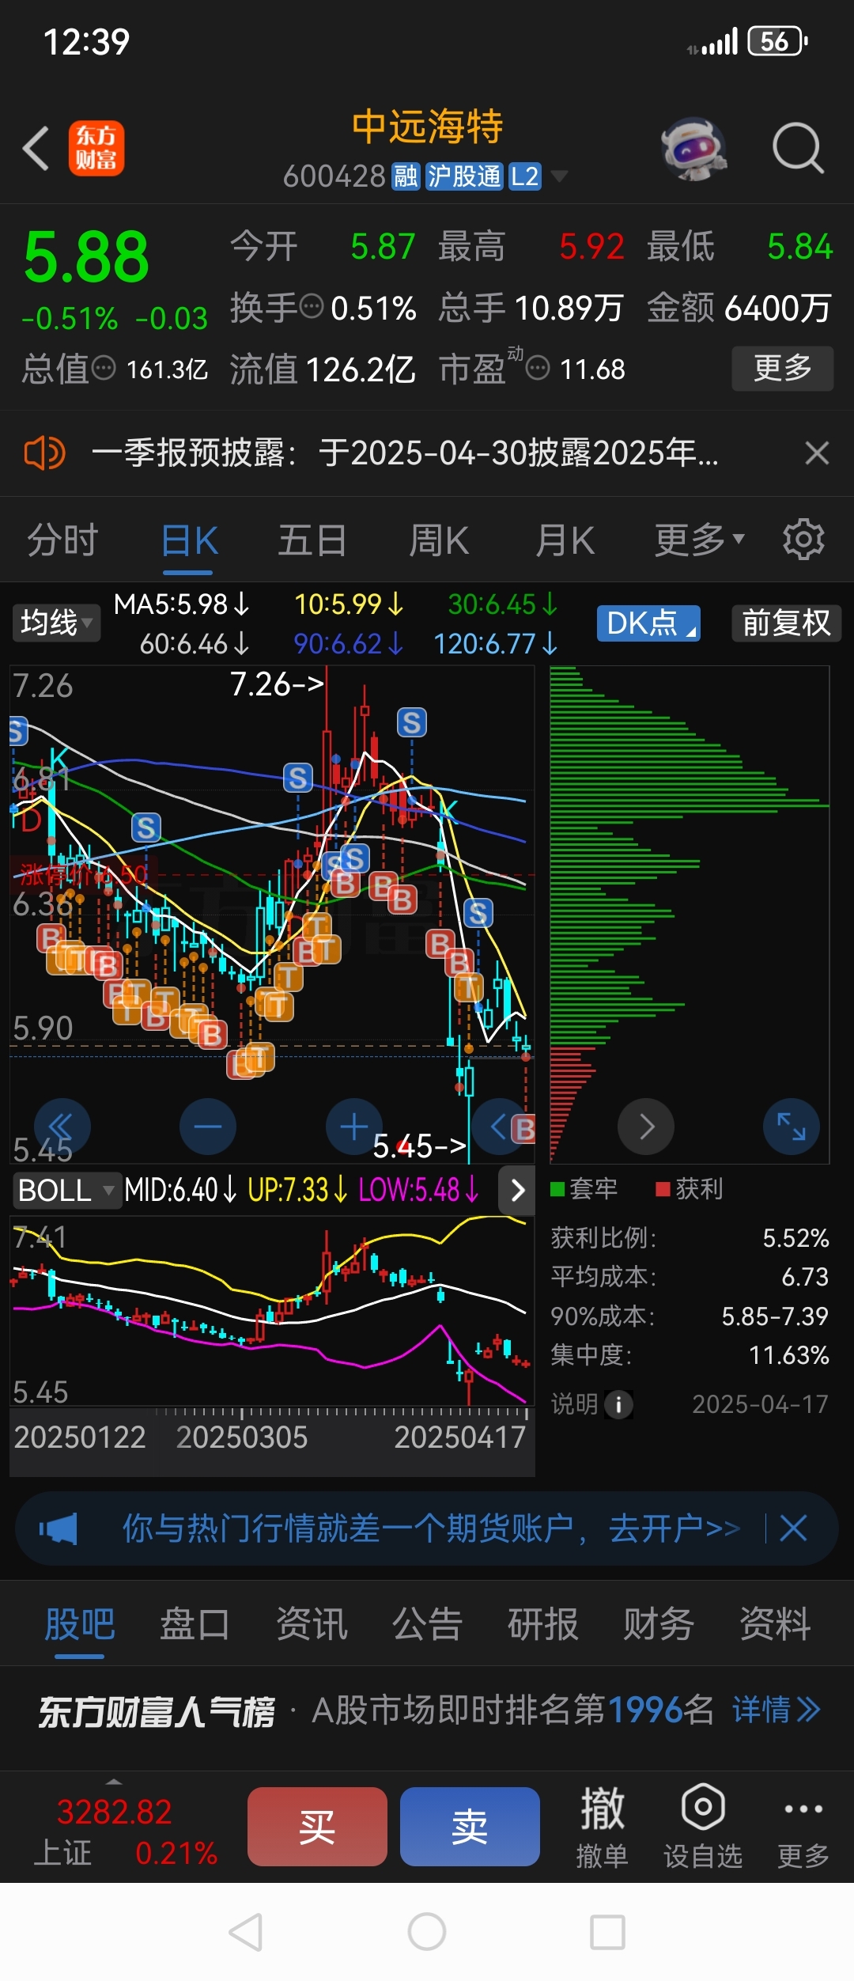Tap the Android home navigation button
The width and height of the screenshot is (854, 1981).
[427, 1932]
